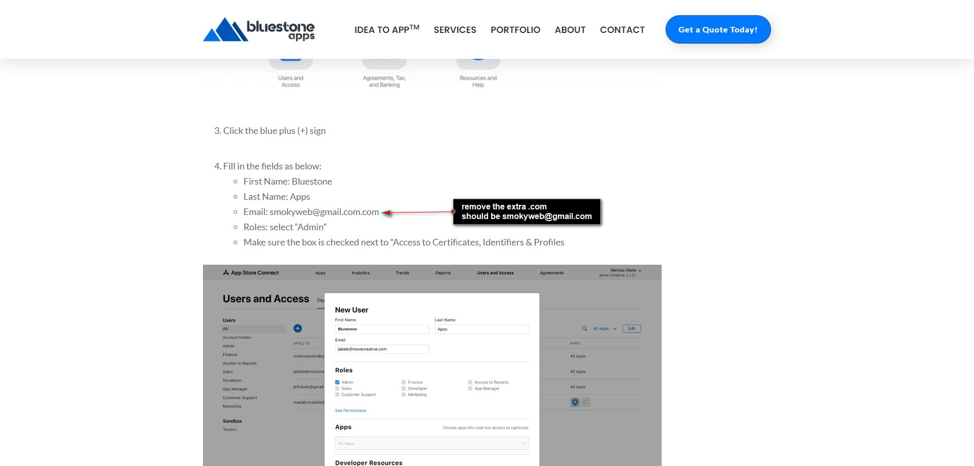Image resolution: width=974 pixels, height=466 pixels.
Task: Toggle the Sales role checkbox
Action: [337, 388]
